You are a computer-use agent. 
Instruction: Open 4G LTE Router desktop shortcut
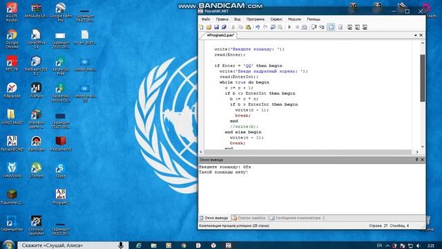pos(12,12)
